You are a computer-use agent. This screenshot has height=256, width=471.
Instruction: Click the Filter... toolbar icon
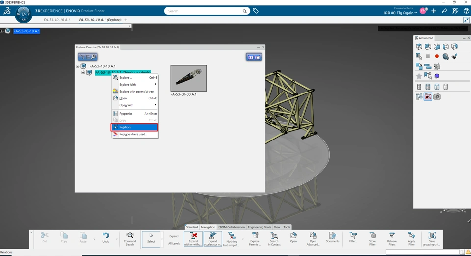pyautogui.click(x=353, y=237)
